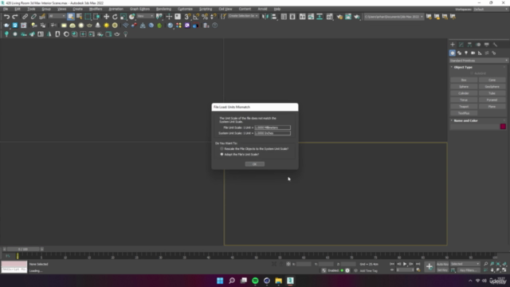Image resolution: width=510 pixels, height=287 pixels.
Task: Select the Cameras category icon
Action: click(473, 53)
